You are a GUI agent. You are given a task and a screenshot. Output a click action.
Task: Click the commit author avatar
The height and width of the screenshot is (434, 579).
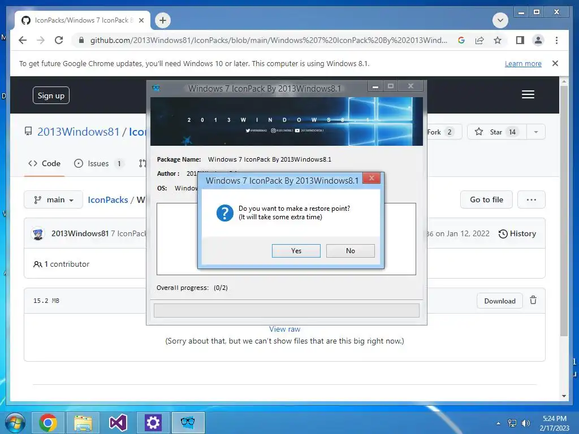pyautogui.click(x=38, y=233)
